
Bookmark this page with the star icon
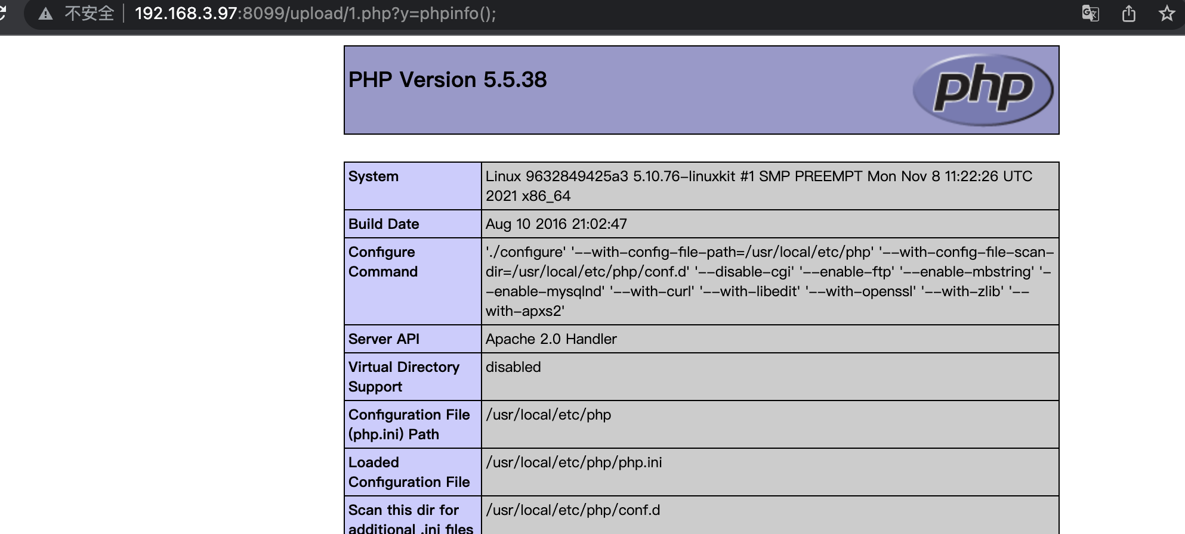point(1167,13)
